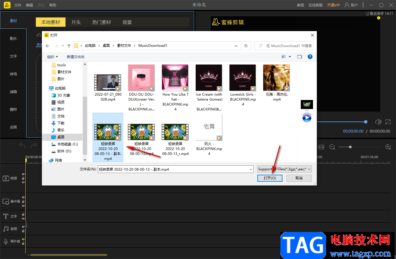This screenshot has width=396, height=259.
Task: Click the 音频 music note track icon
Action: click(x=6, y=229)
